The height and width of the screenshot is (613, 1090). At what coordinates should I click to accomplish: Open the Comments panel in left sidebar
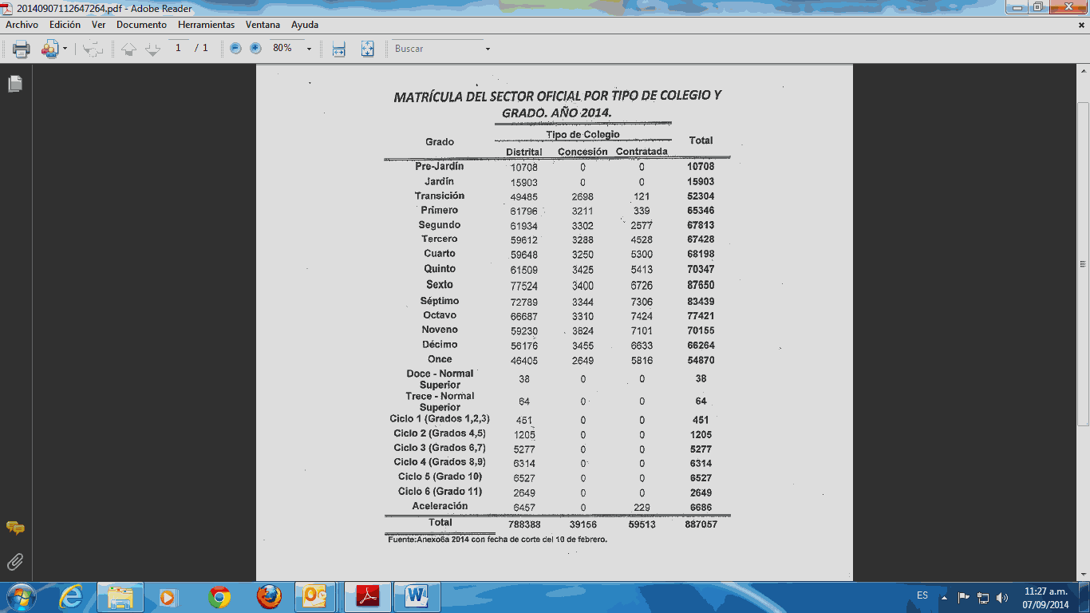15,528
